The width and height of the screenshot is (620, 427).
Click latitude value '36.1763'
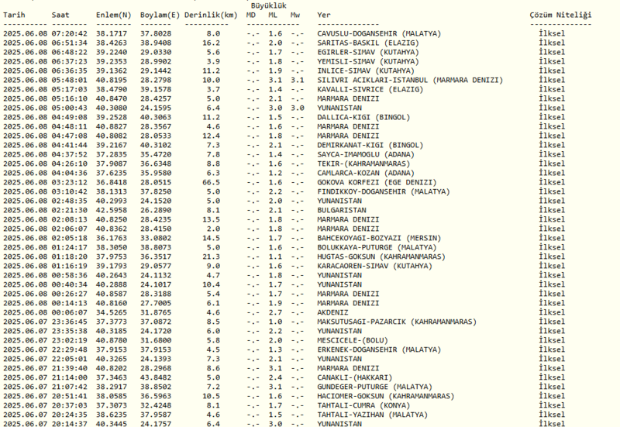coord(112,238)
